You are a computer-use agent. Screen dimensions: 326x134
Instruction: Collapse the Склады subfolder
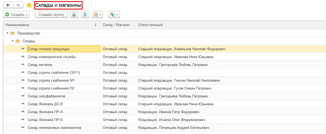click(x=12, y=41)
